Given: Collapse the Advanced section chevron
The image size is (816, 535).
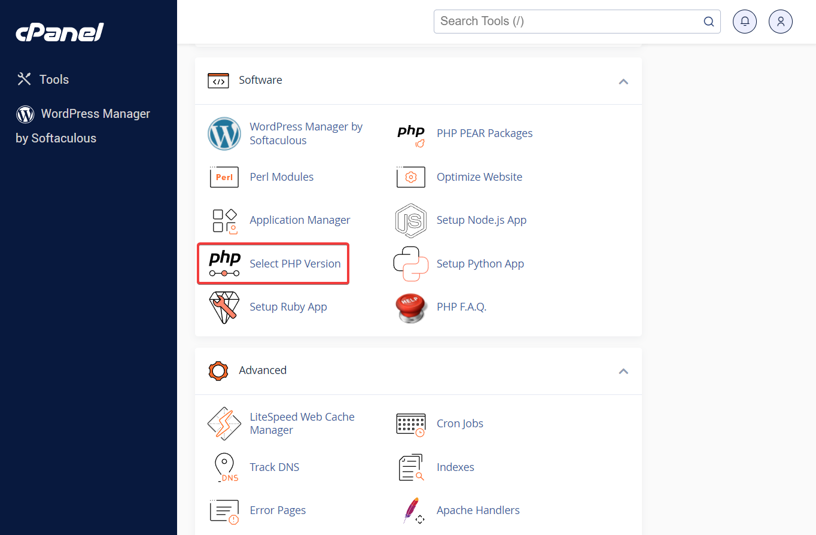Looking at the screenshot, I should pyautogui.click(x=623, y=371).
